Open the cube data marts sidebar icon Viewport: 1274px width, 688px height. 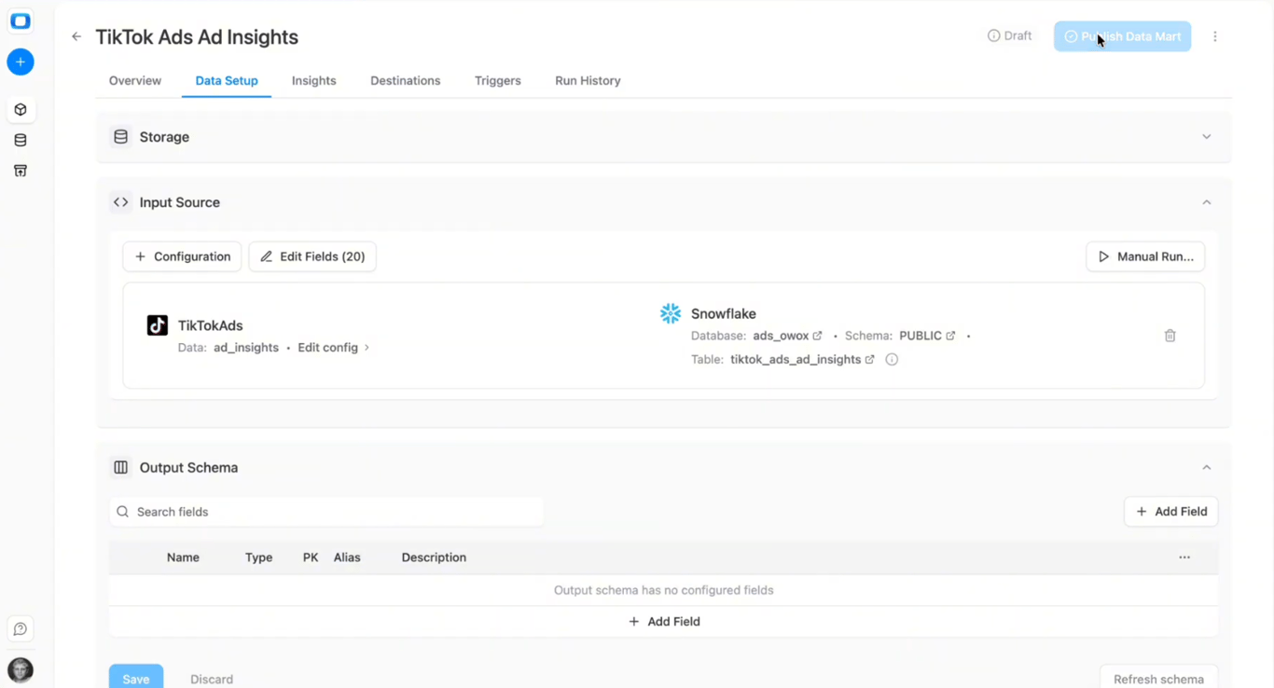click(x=21, y=110)
